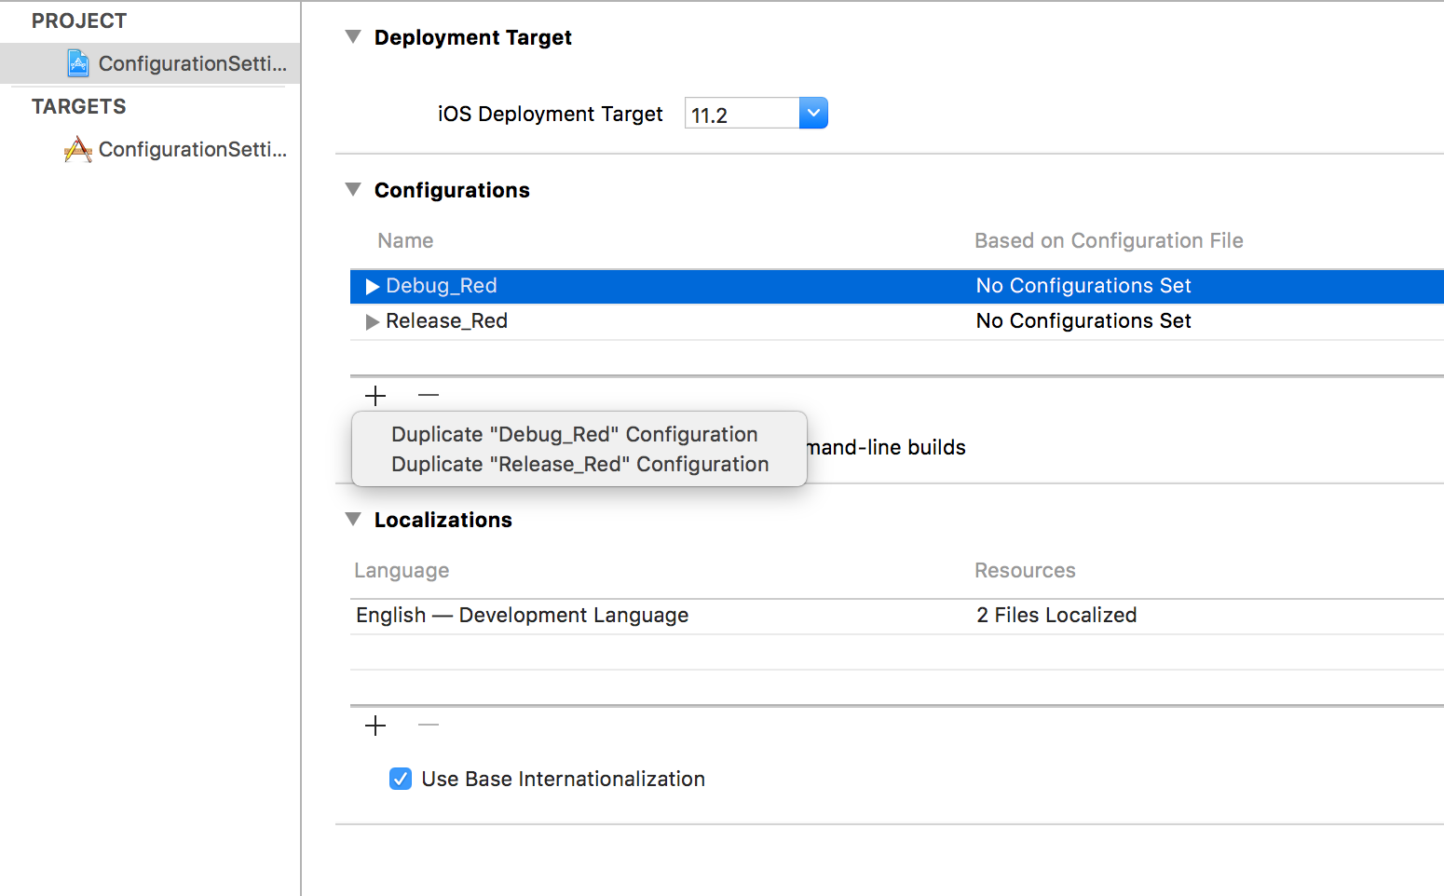1444x896 pixels.
Task: Select the Debug_Red configuration name
Action: 442,286
